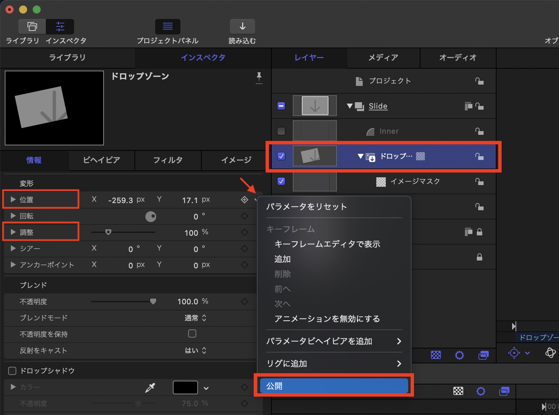Open the ブレンドモード 通常 dropdown
The width and height of the screenshot is (559, 415).
pyautogui.click(x=195, y=318)
